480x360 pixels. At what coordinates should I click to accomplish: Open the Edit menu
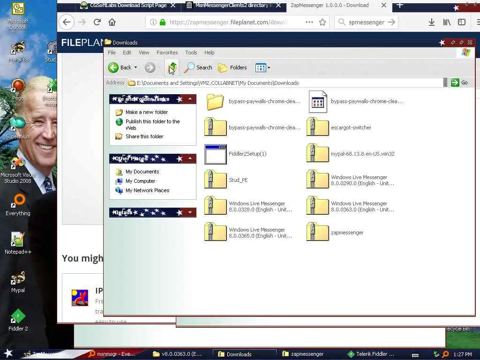coord(127,52)
